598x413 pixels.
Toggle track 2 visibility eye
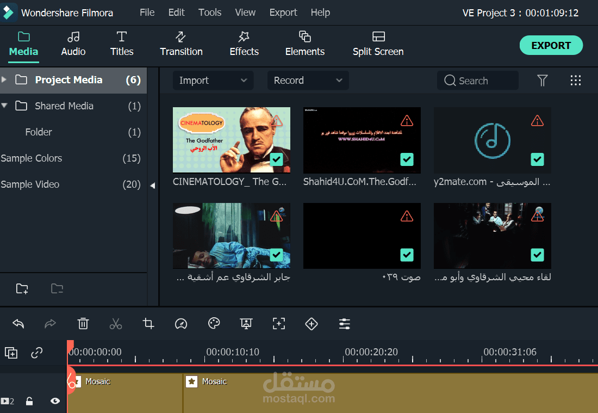(x=55, y=401)
